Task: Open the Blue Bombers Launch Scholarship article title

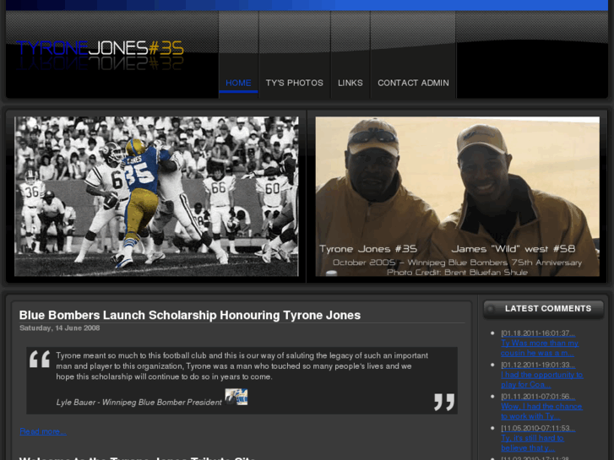Action: point(190,315)
